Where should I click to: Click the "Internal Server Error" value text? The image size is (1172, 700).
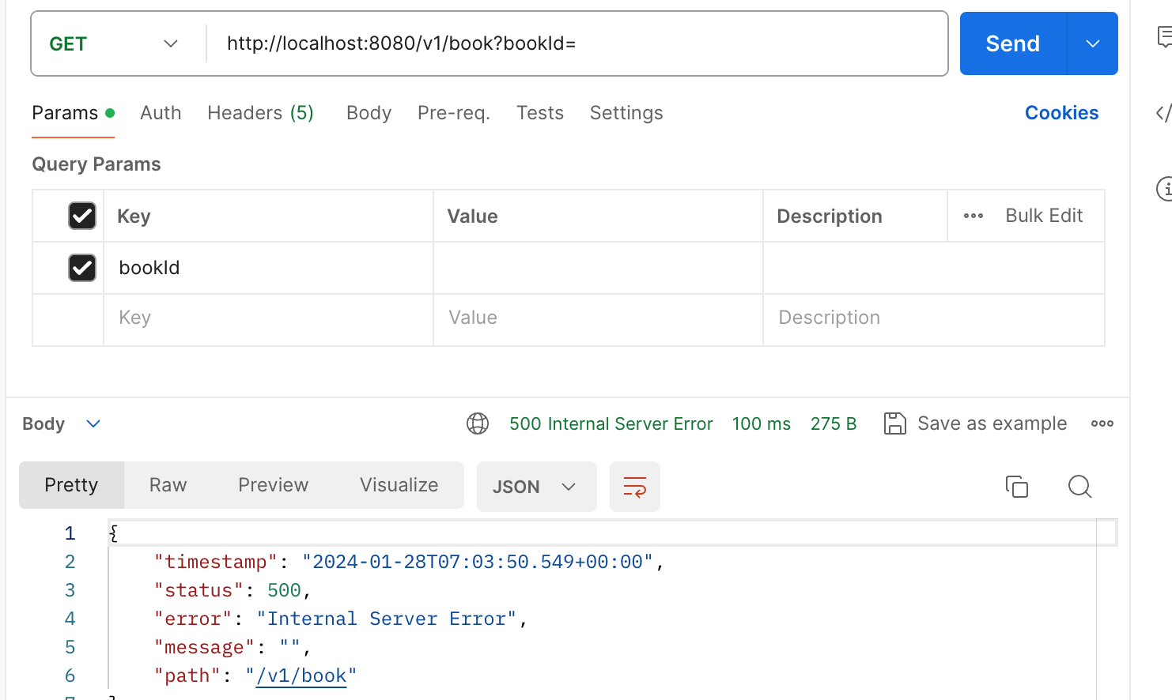click(x=387, y=619)
